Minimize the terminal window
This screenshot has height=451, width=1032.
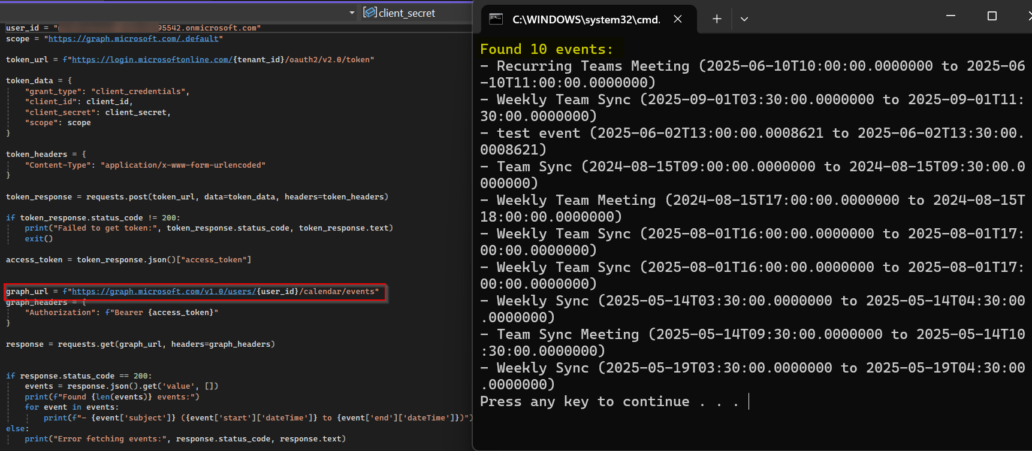pyautogui.click(x=950, y=16)
